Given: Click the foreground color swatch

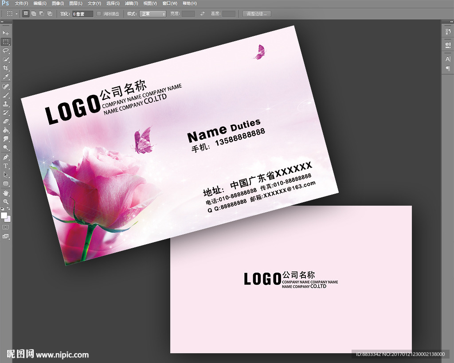Looking at the screenshot, I should (x=4, y=215).
